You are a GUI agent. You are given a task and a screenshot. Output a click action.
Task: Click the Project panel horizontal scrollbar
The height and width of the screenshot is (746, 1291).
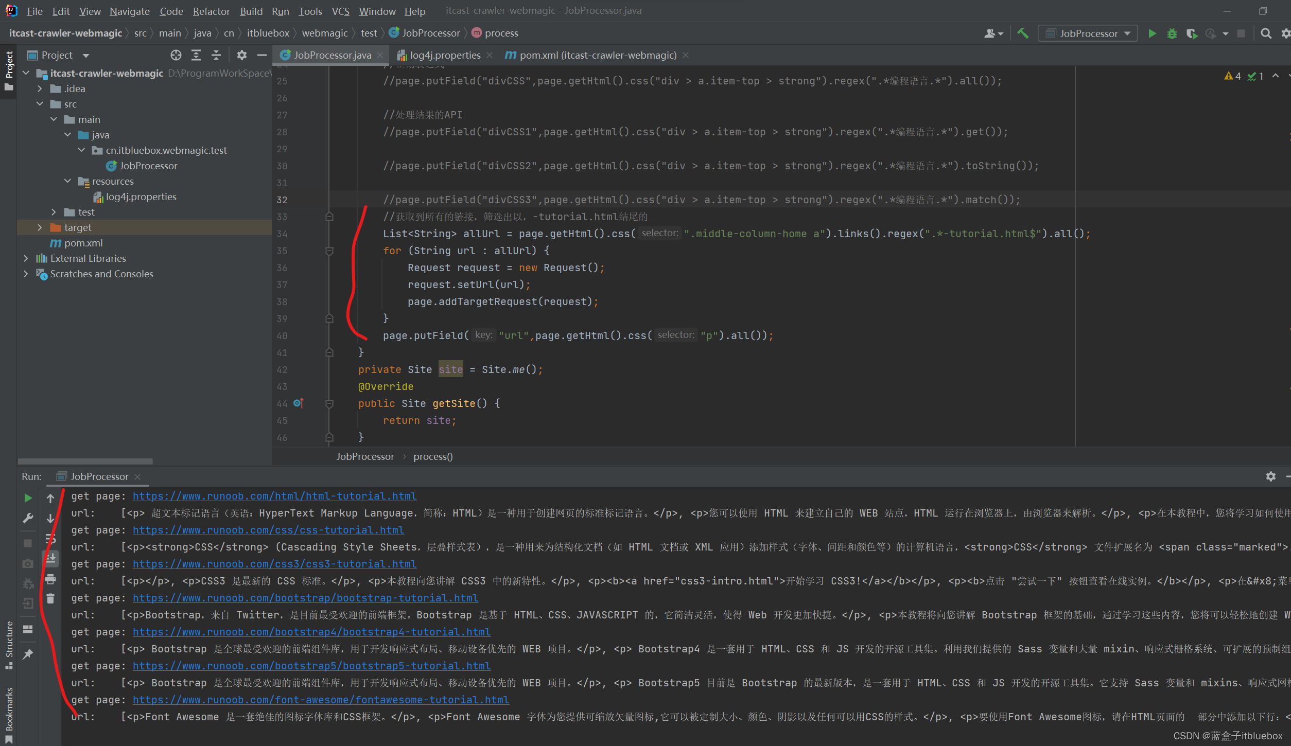(x=85, y=461)
